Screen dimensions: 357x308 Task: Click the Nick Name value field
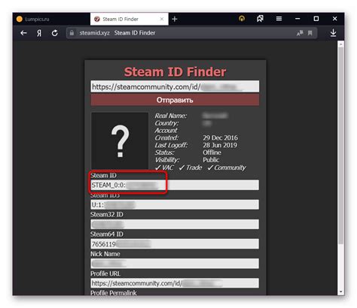(x=175, y=264)
